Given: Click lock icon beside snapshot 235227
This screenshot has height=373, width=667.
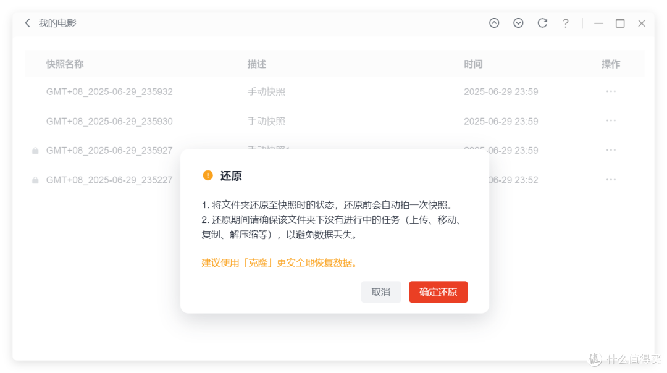Looking at the screenshot, I should click(x=35, y=180).
